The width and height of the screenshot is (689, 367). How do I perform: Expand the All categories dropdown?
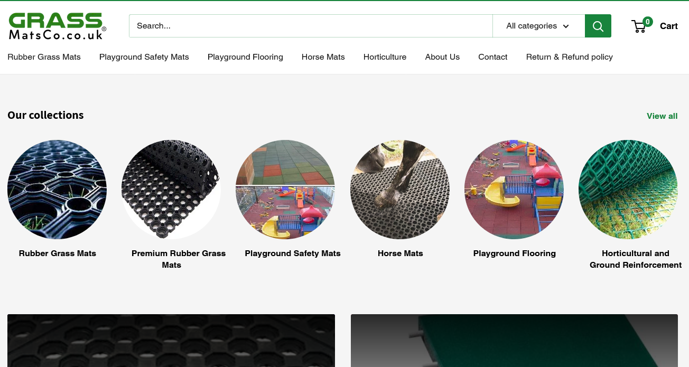click(x=538, y=26)
